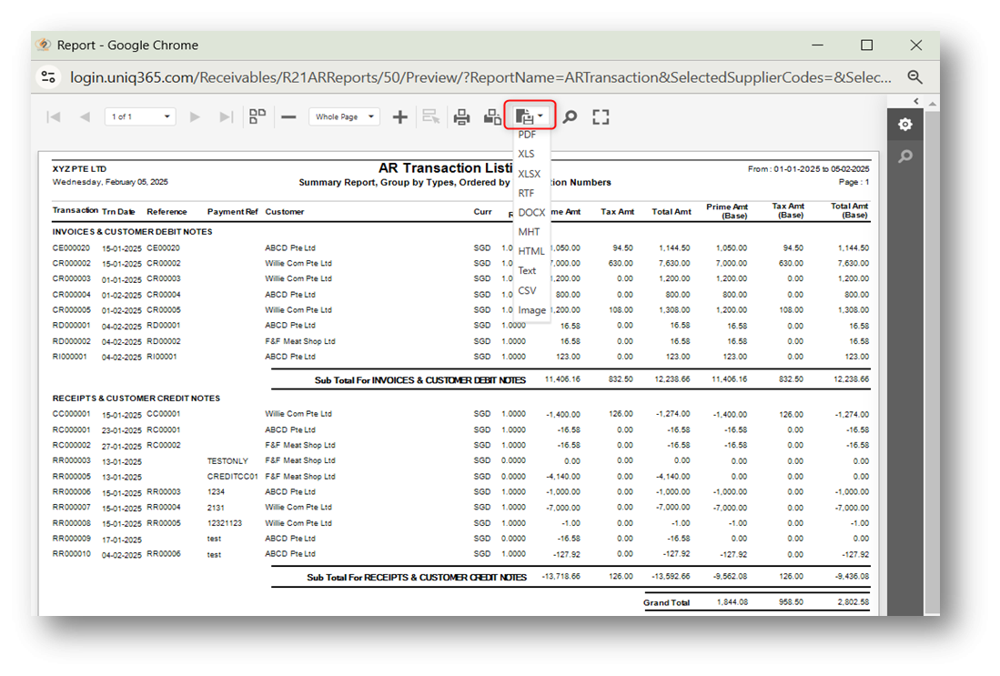Viewport: 1000px width, 676px height.
Task: Export report as HTML
Action: tap(531, 251)
